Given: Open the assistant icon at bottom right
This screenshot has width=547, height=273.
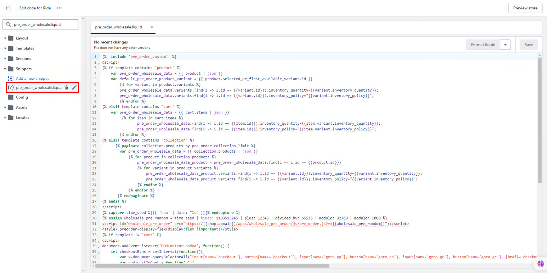Looking at the screenshot, I should click(541, 264).
